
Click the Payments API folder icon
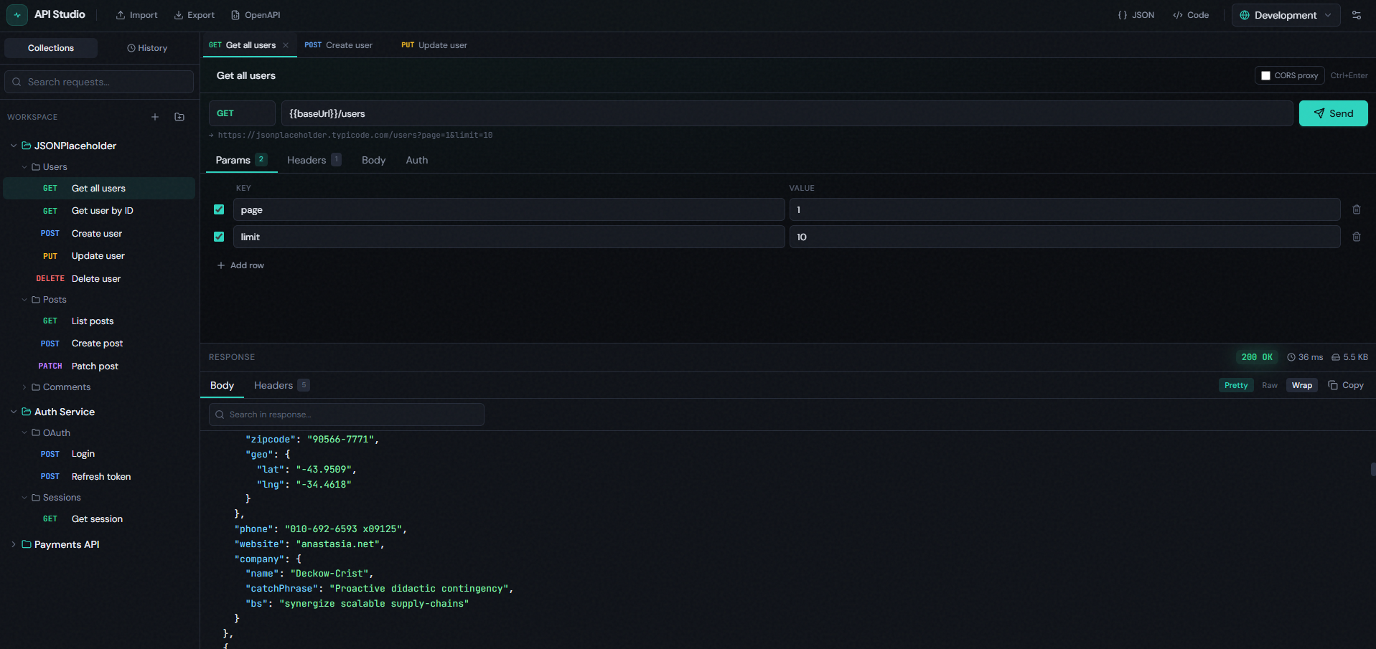(27, 544)
